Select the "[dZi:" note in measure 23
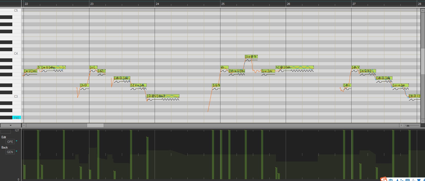Screen dimensions: 425x181 (x=102, y=71)
